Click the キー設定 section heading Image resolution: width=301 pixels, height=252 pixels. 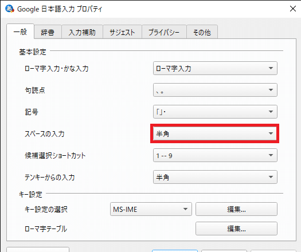click(30, 195)
